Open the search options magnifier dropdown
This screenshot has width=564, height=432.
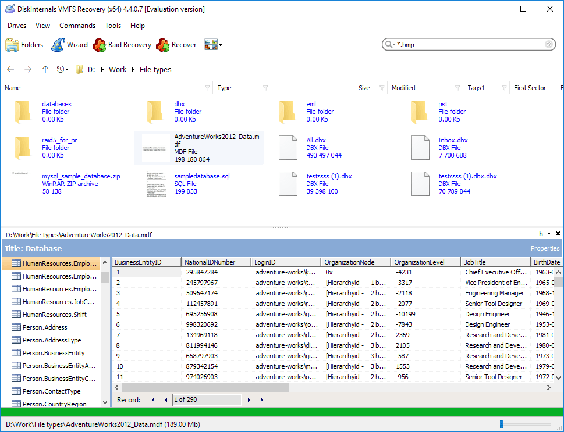click(391, 45)
